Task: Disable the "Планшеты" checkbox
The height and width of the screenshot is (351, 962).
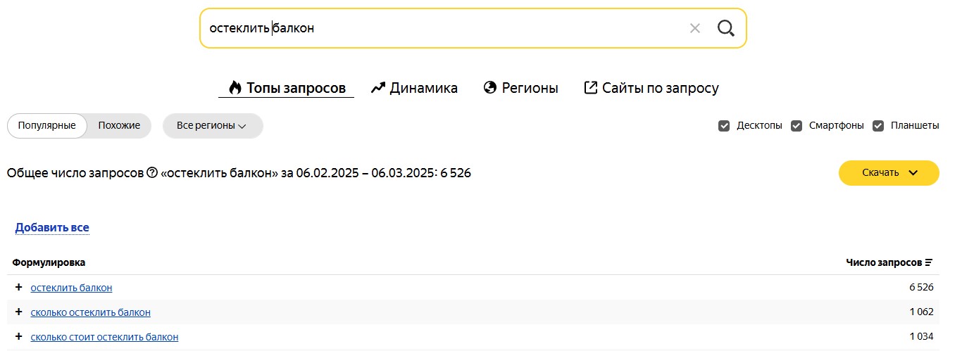Action: coord(878,126)
